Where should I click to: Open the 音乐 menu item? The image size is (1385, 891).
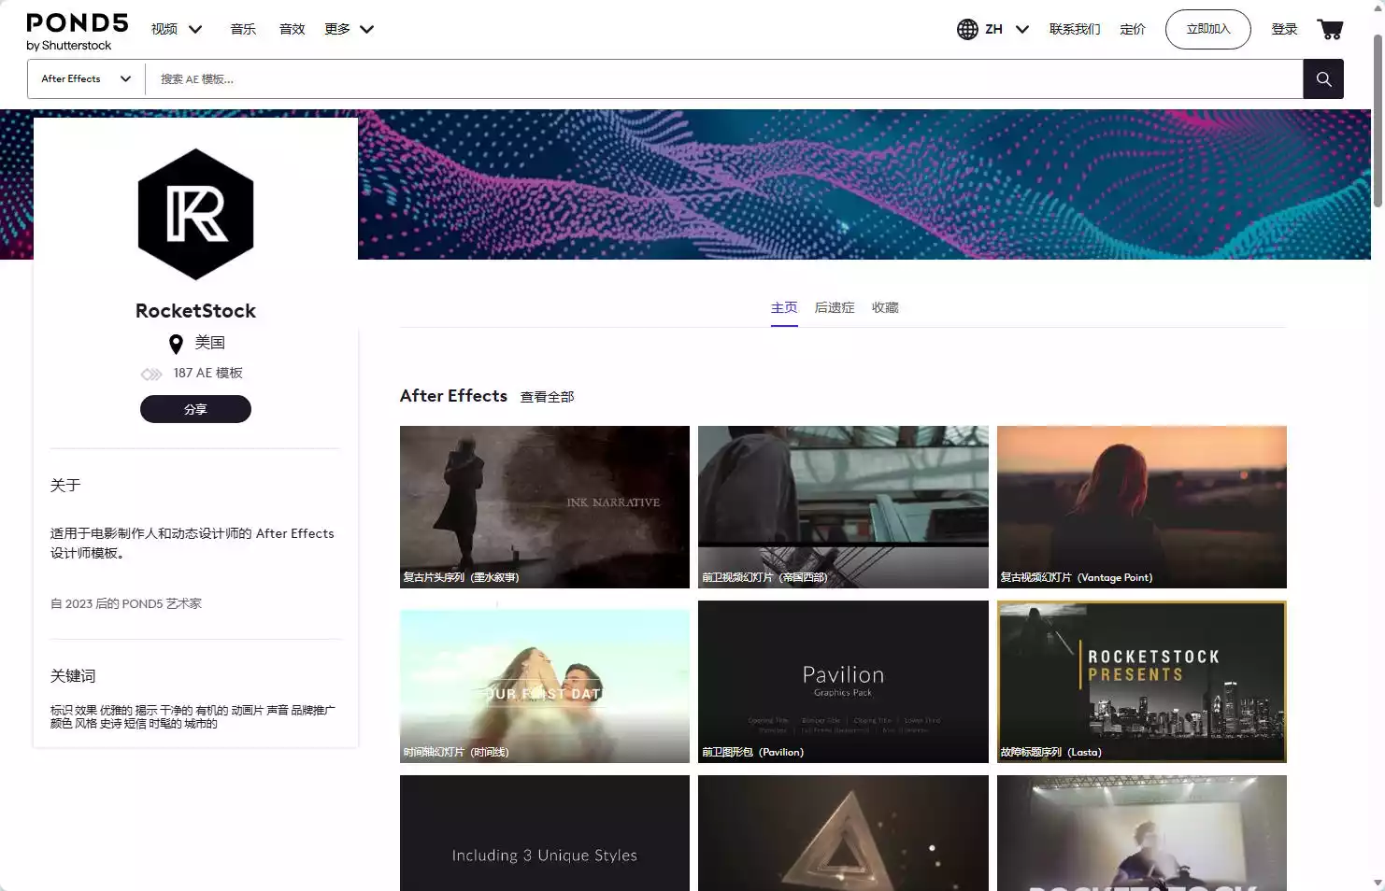click(x=243, y=30)
